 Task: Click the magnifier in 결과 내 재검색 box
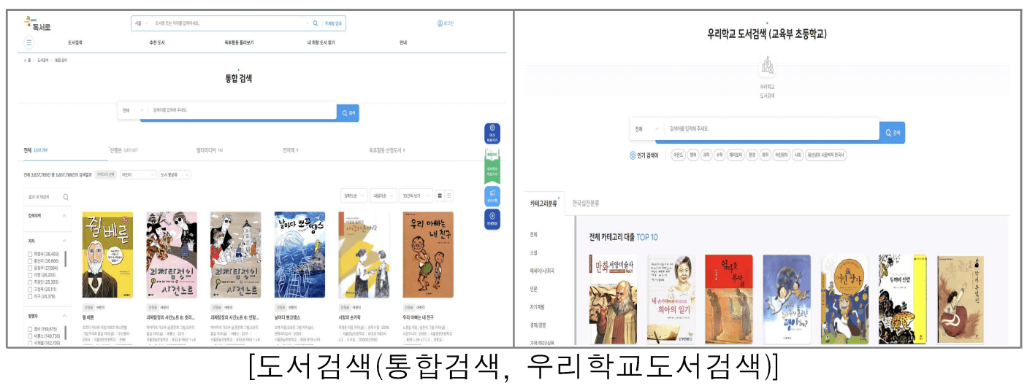tap(66, 197)
